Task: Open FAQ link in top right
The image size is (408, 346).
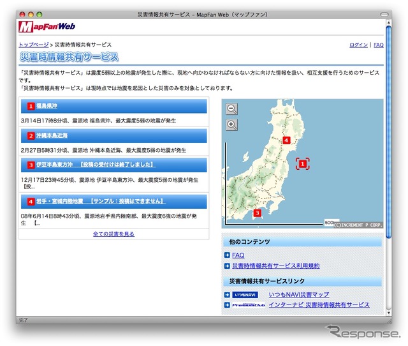Action: click(379, 45)
